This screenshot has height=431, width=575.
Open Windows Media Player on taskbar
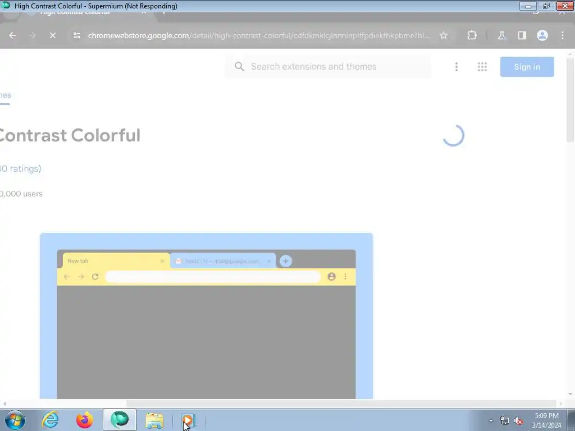[189, 420]
